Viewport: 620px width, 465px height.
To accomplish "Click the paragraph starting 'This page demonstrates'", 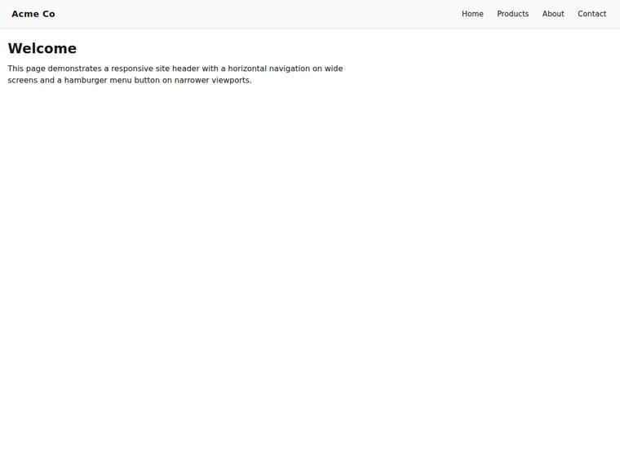I will [175, 74].
